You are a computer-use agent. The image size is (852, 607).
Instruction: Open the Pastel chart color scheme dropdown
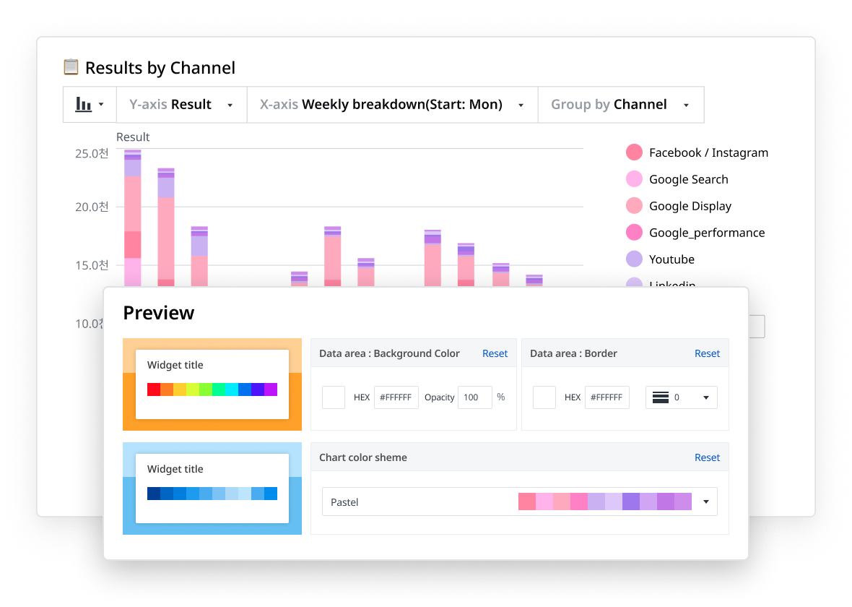click(705, 501)
